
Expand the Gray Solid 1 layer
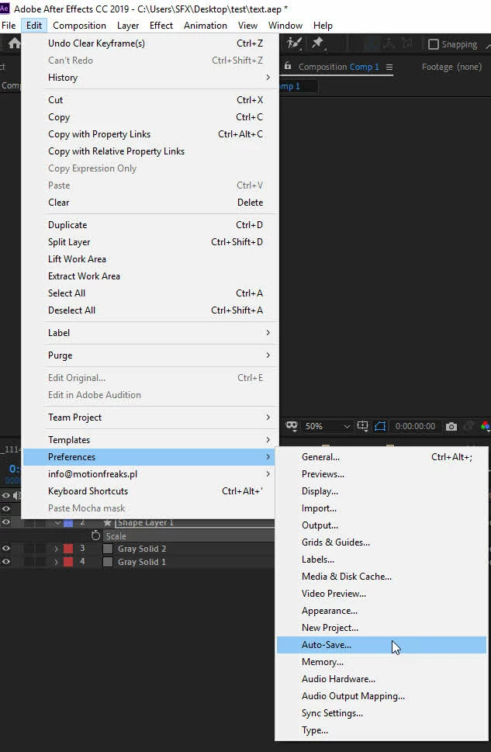(56, 562)
